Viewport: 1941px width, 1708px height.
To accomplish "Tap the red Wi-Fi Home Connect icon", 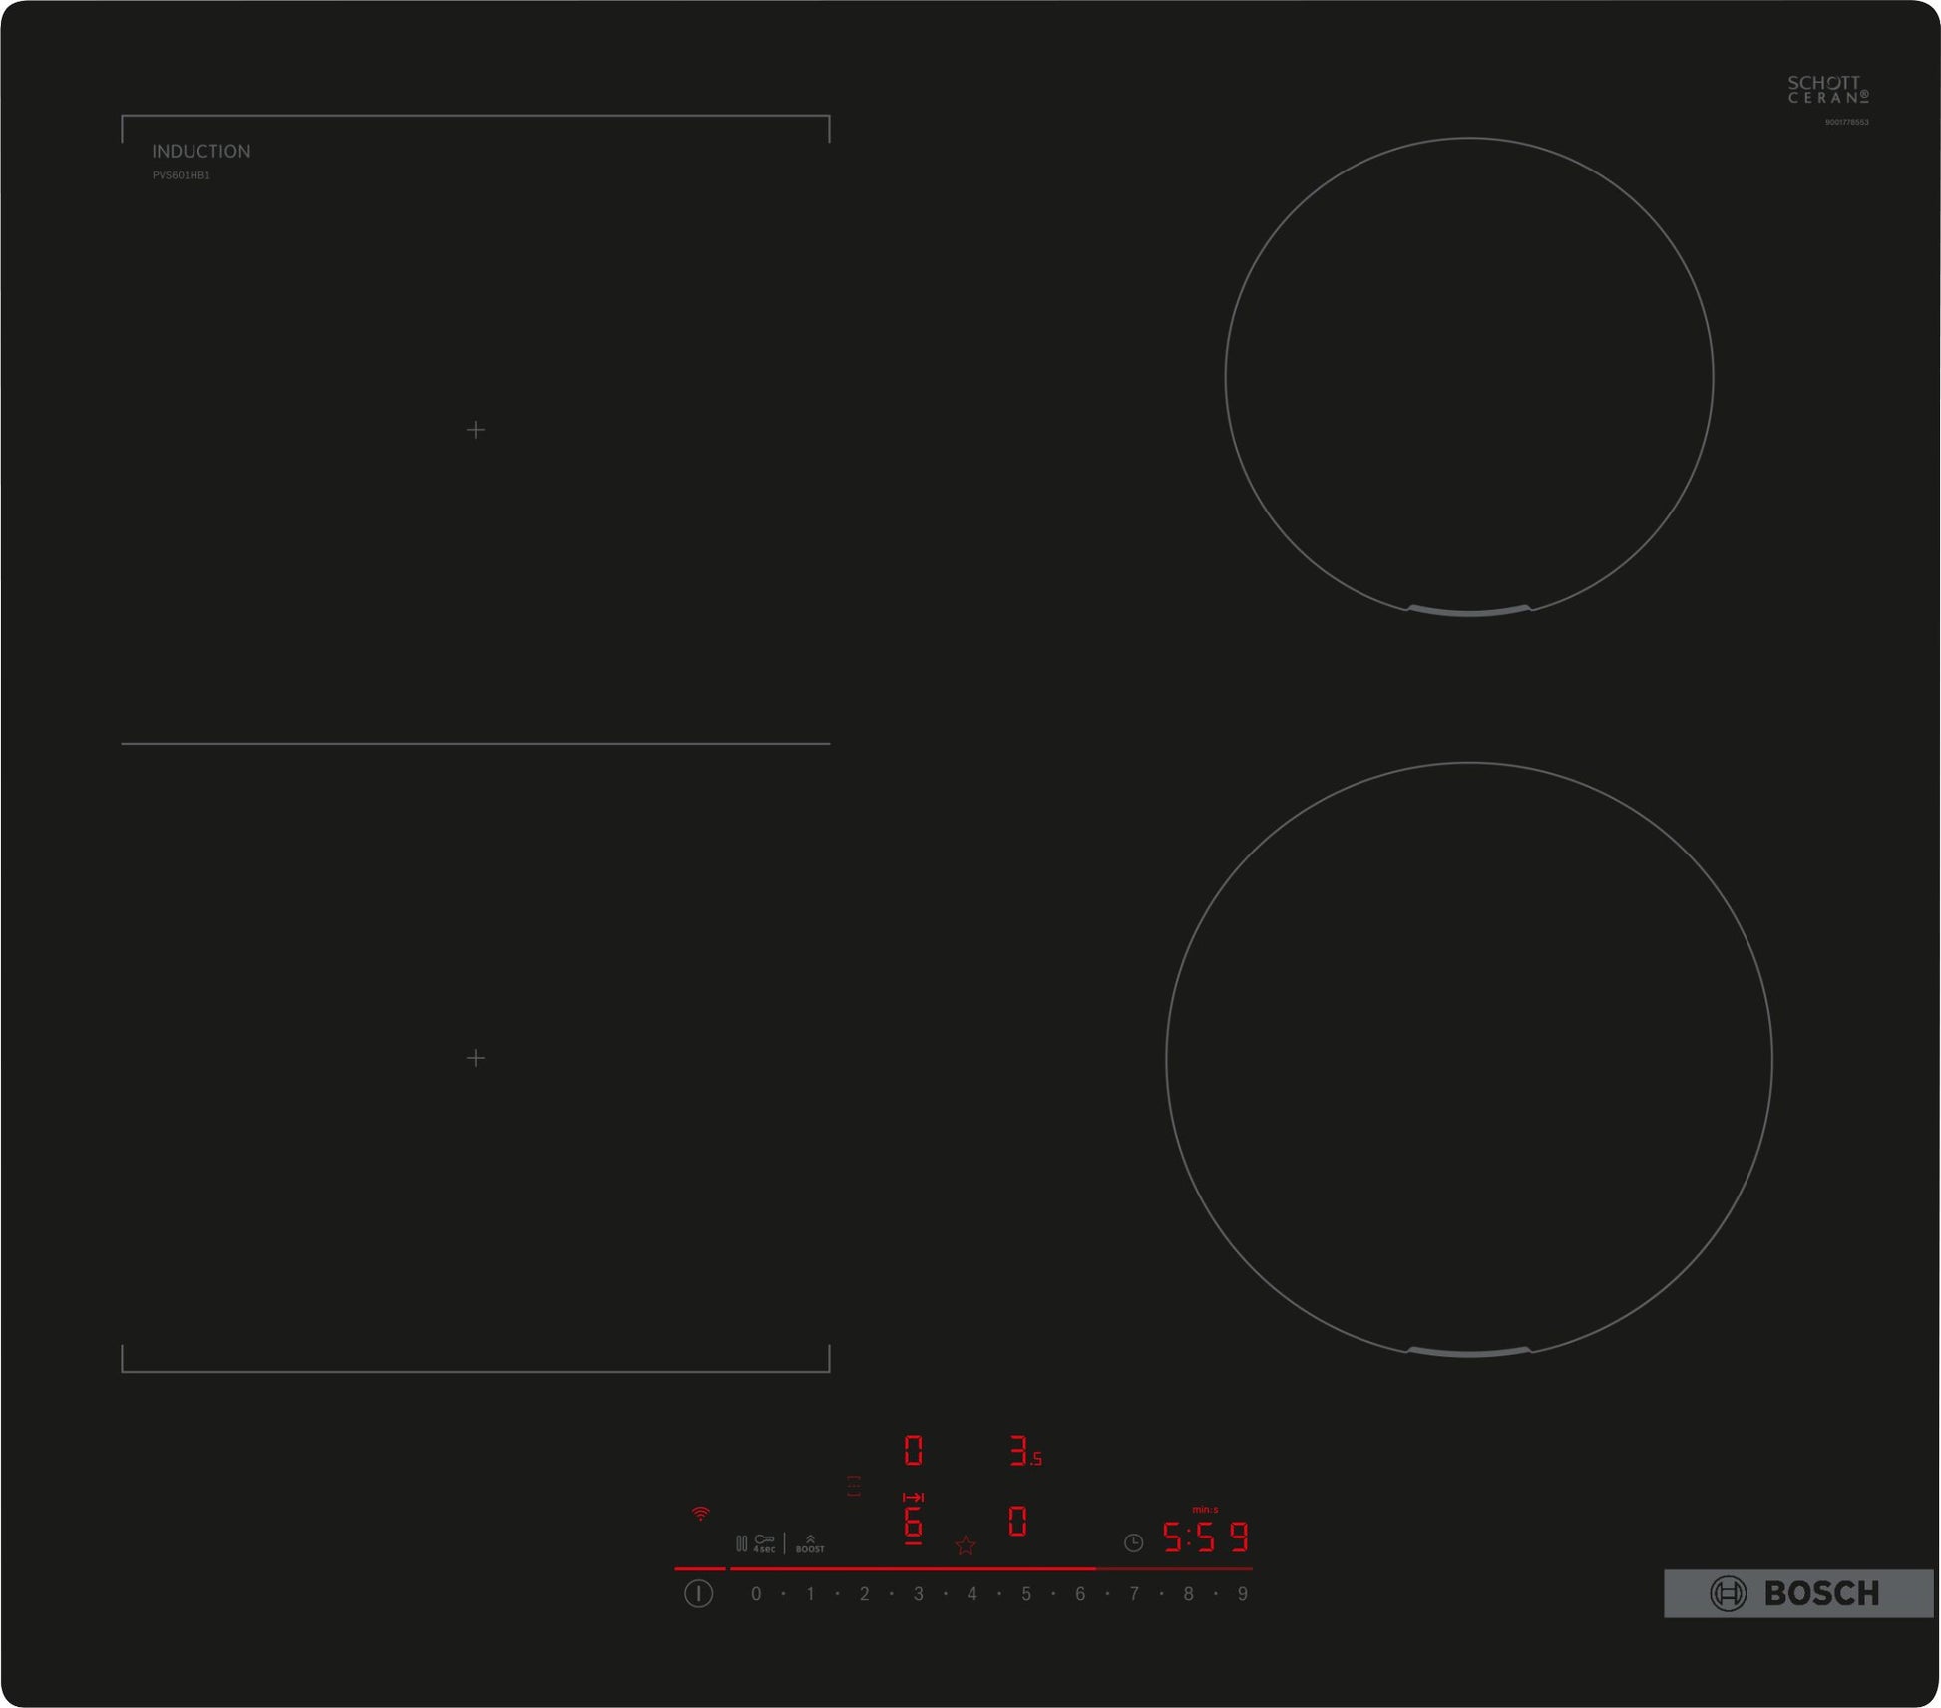I will (701, 1514).
